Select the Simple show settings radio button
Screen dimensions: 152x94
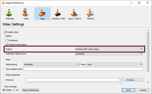(4, 90)
